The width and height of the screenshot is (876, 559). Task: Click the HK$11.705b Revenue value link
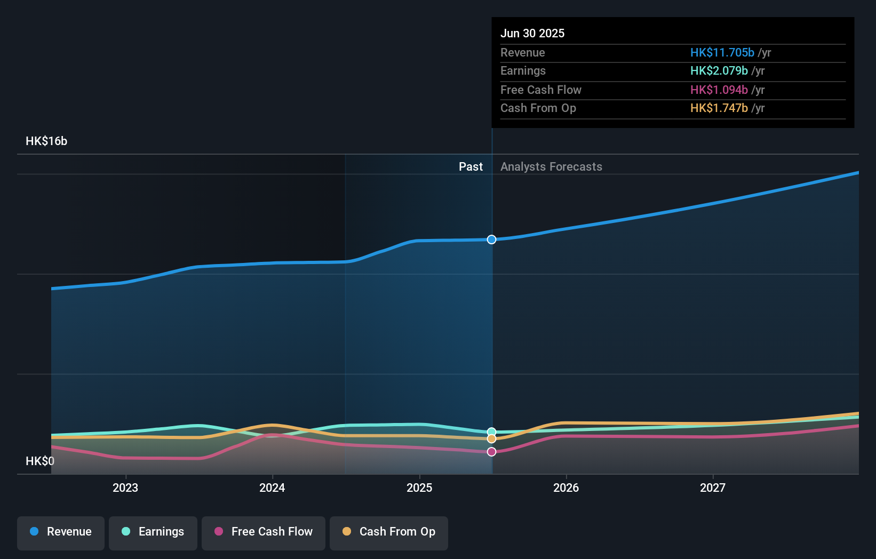722,52
